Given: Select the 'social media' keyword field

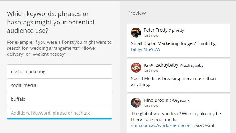Looking at the screenshot, I should pyautogui.click(x=59, y=85).
